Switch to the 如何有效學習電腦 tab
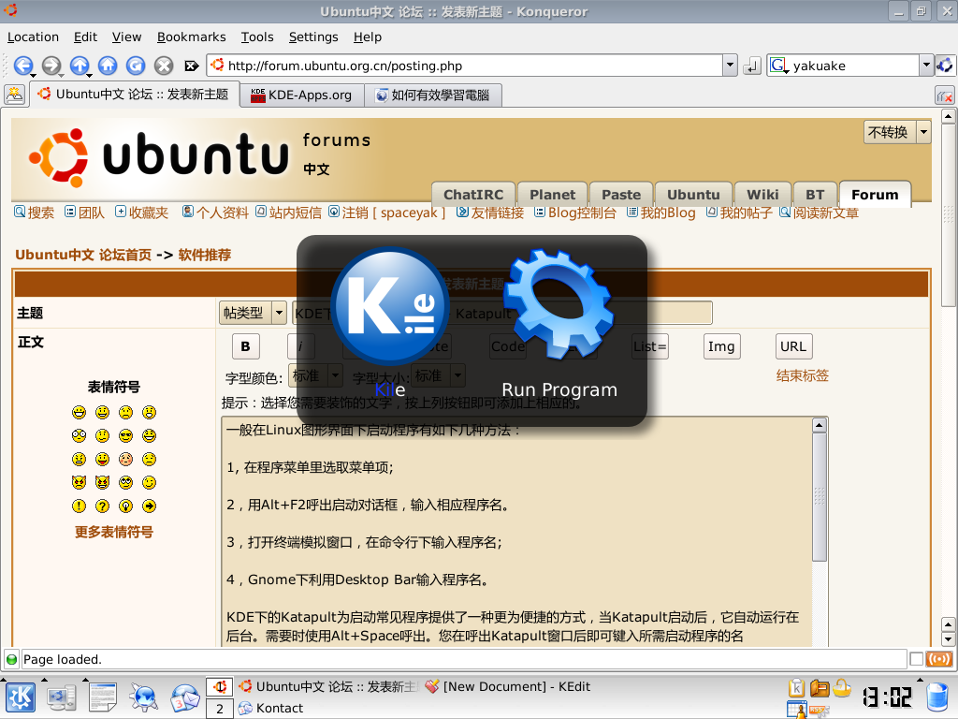The image size is (958, 719). pyautogui.click(x=432, y=95)
